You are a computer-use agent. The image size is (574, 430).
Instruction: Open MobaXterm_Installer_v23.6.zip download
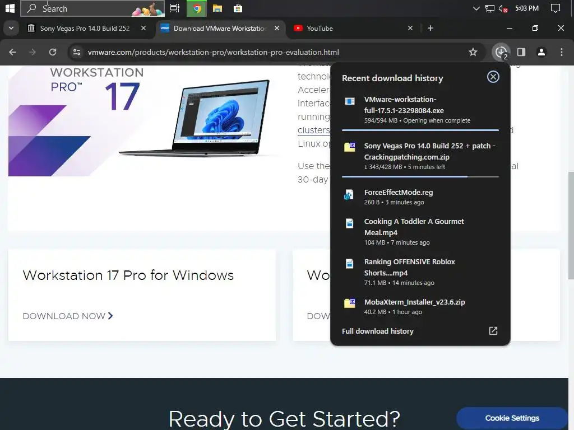coord(420,306)
